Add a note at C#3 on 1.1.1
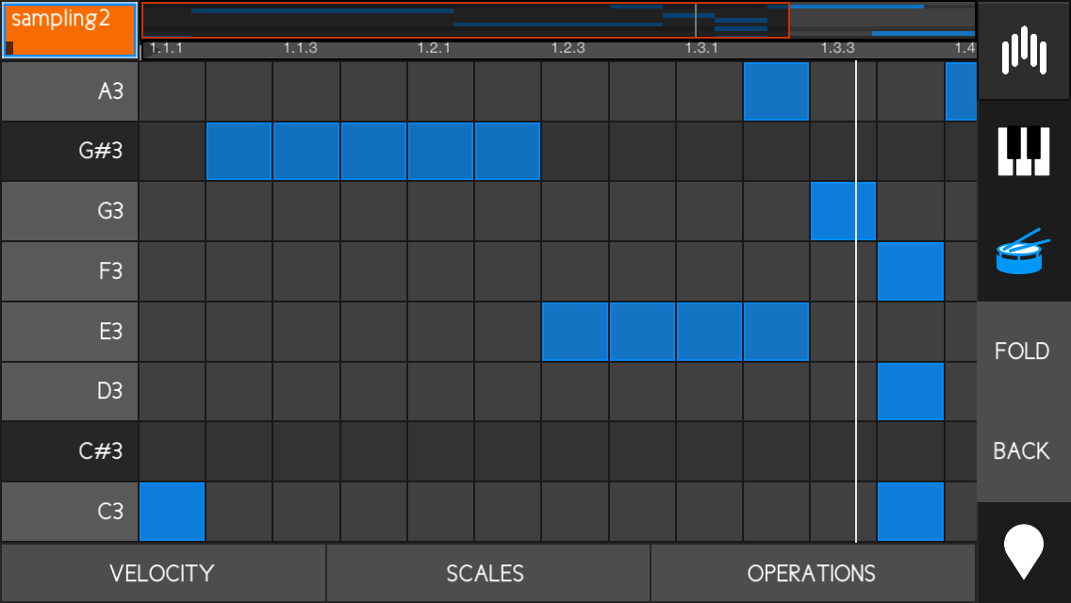The height and width of the screenshot is (603, 1071). [173, 451]
